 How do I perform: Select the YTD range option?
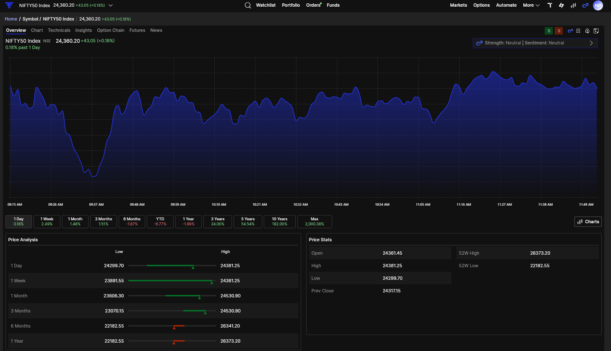[x=160, y=222]
